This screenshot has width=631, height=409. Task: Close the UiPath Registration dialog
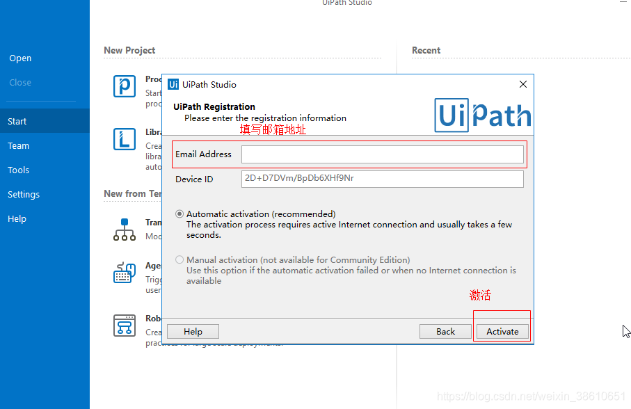click(522, 84)
